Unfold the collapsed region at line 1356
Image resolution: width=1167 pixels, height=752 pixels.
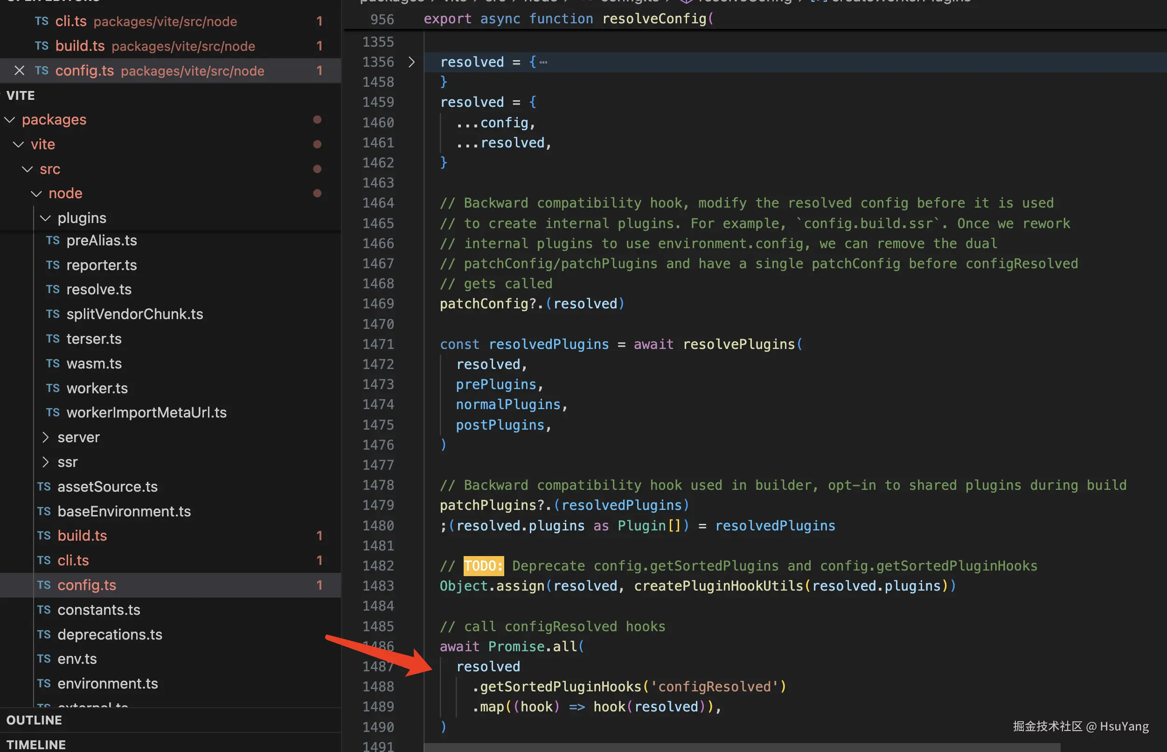[x=411, y=62]
